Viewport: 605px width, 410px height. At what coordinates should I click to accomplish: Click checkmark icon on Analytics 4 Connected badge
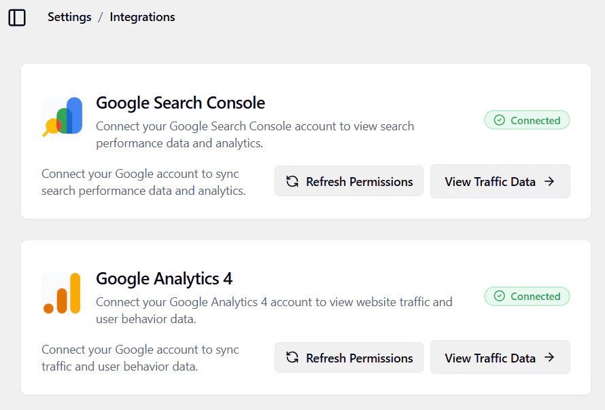pos(500,297)
